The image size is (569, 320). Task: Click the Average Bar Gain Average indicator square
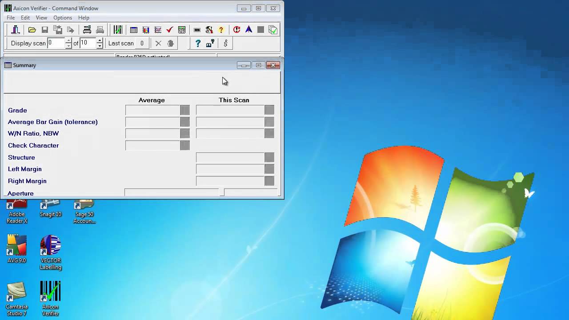(x=185, y=122)
